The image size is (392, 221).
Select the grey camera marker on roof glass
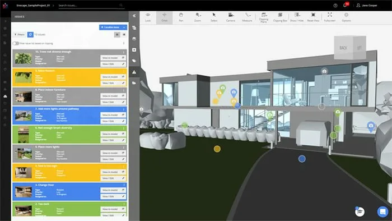(324, 71)
